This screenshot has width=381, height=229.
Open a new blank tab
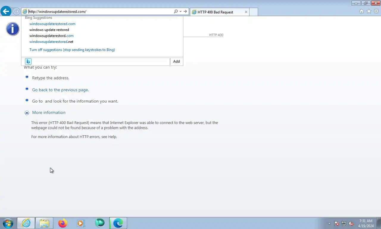[253, 12]
